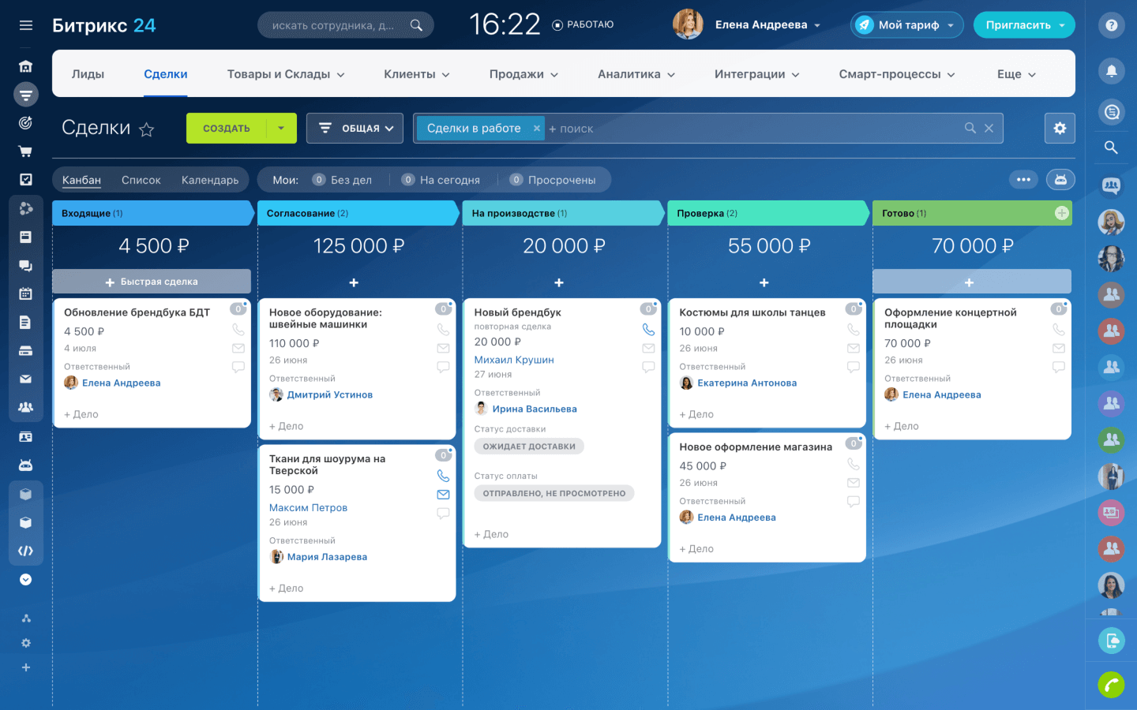Open the Михаил Крушин contact link

click(514, 359)
